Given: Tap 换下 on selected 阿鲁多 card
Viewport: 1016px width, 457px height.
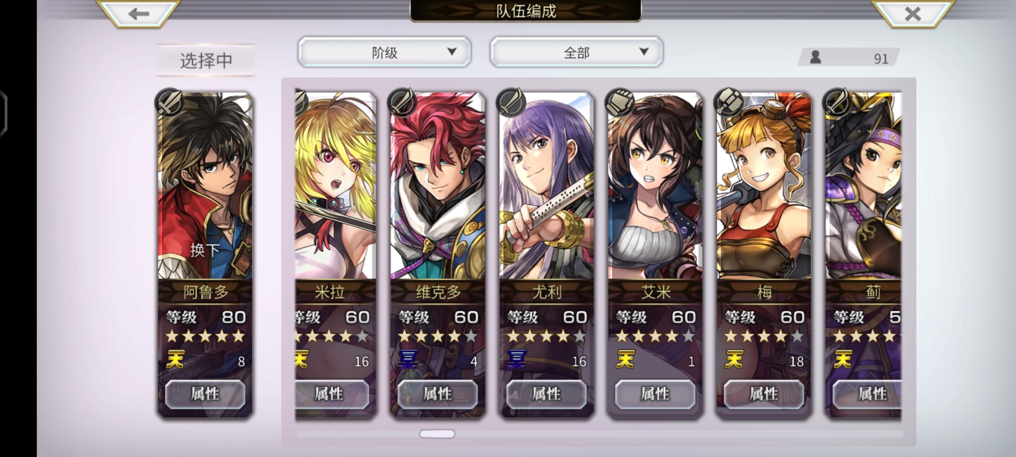Looking at the screenshot, I should tap(205, 251).
